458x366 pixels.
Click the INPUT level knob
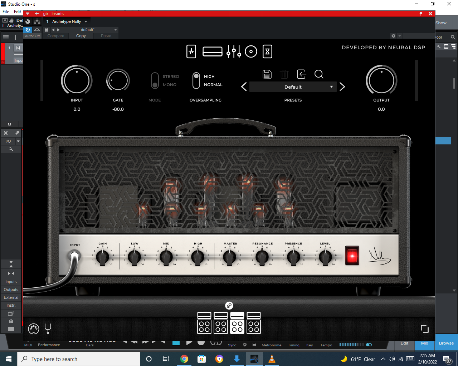77,80
